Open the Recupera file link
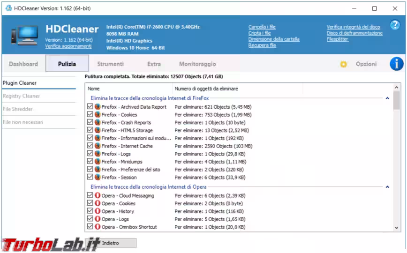 (262, 45)
